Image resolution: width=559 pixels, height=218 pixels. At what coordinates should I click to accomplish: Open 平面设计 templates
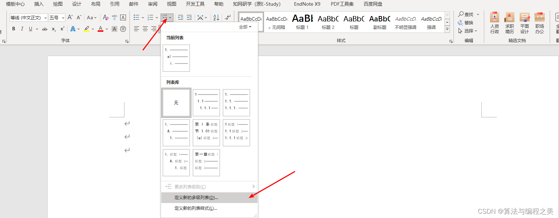pyautogui.click(x=525, y=22)
